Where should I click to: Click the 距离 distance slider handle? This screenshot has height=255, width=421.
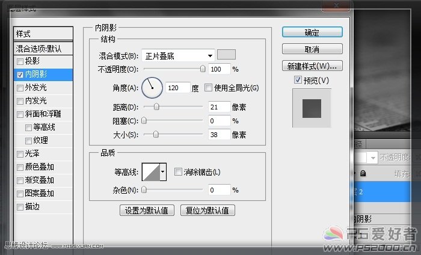coord(156,107)
